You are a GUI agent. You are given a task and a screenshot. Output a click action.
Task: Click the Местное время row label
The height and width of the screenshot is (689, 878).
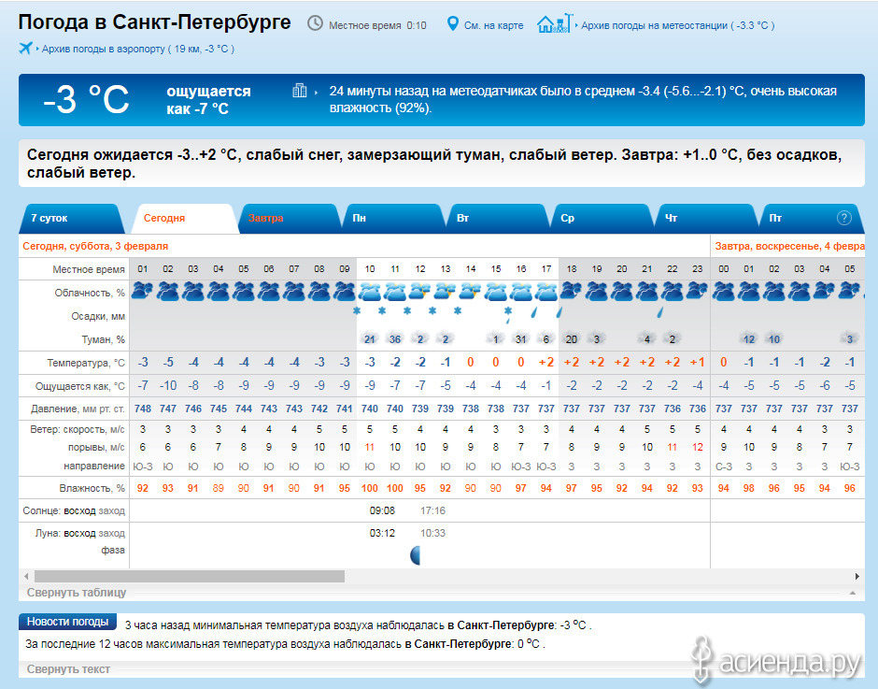point(89,269)
